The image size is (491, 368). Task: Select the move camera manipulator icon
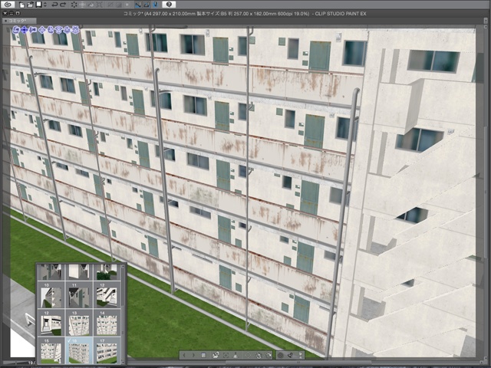(x=24, y=30)
